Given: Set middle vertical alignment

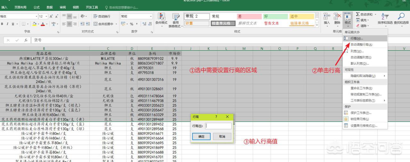Looking at the screenshot, I should click(x=70, y=16).
